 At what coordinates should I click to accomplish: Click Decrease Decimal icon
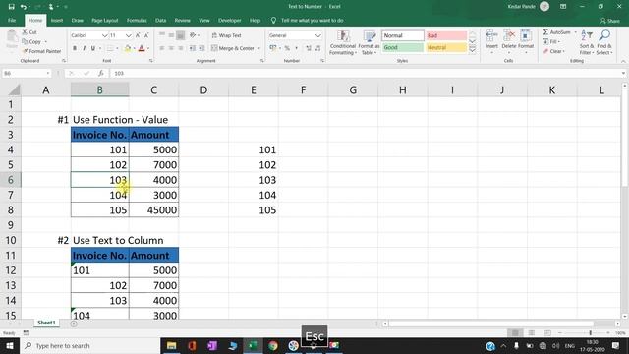pyautogui.click(x=317, y=48)
